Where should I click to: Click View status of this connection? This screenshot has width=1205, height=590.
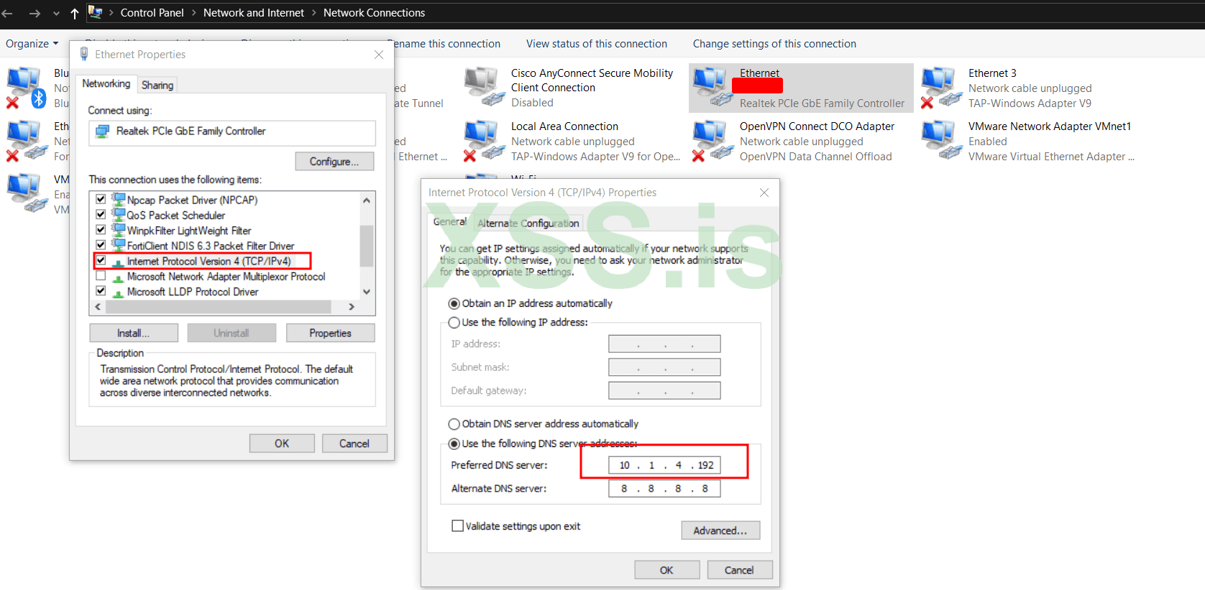(x=597, y=44)
